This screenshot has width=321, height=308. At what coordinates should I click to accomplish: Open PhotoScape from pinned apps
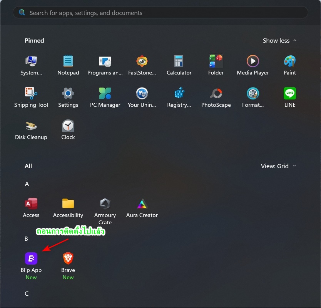click(216, 93)
